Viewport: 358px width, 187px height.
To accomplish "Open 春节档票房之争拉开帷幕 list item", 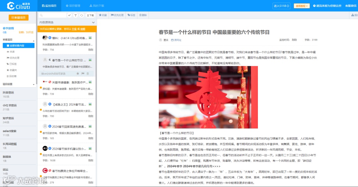I will pyautogui.click(x=67, y=176).
